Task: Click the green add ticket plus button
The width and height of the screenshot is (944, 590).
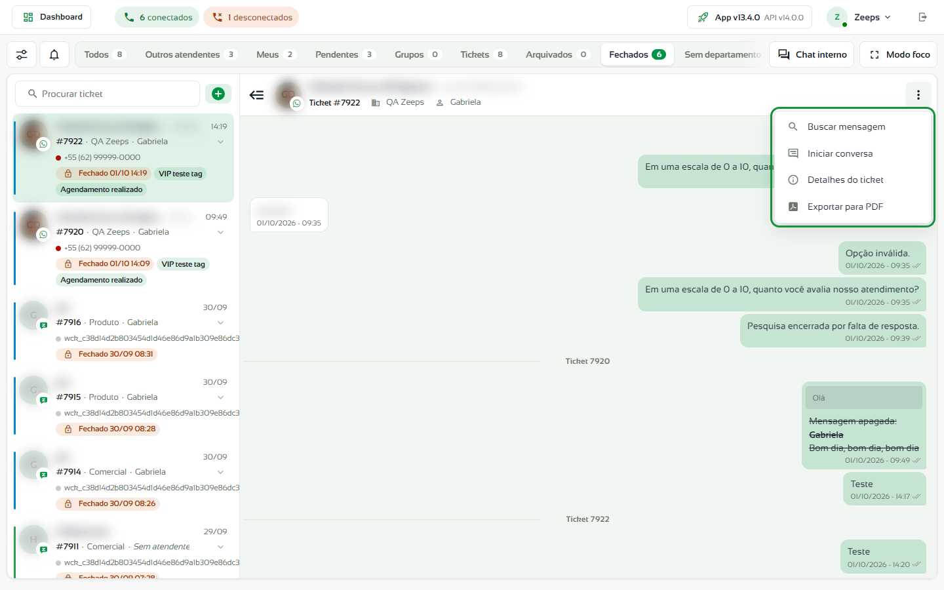Action: (218, 94)
